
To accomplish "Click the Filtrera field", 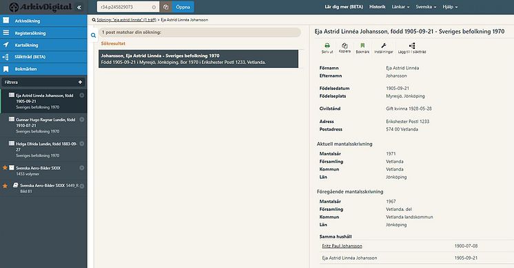I will click(43, 82).
